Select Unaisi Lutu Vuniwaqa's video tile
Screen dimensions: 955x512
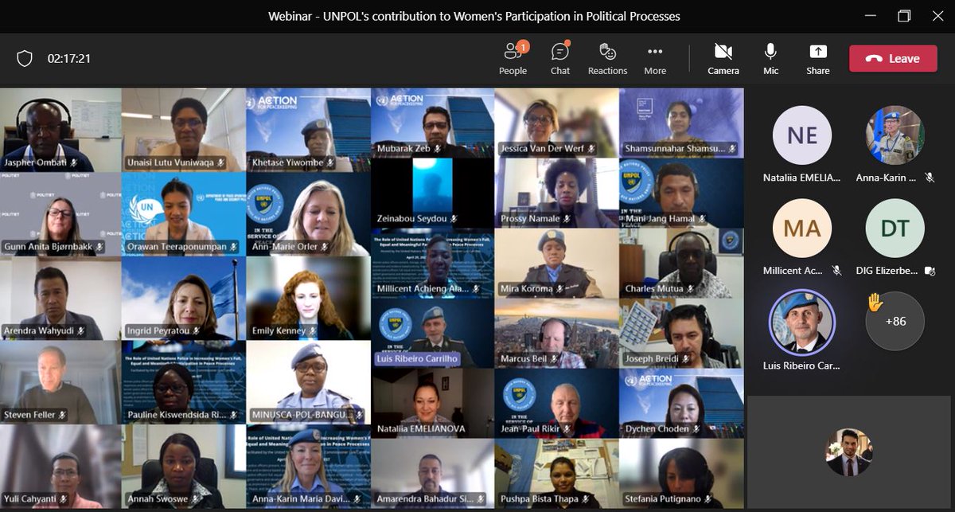click(184, 130)
